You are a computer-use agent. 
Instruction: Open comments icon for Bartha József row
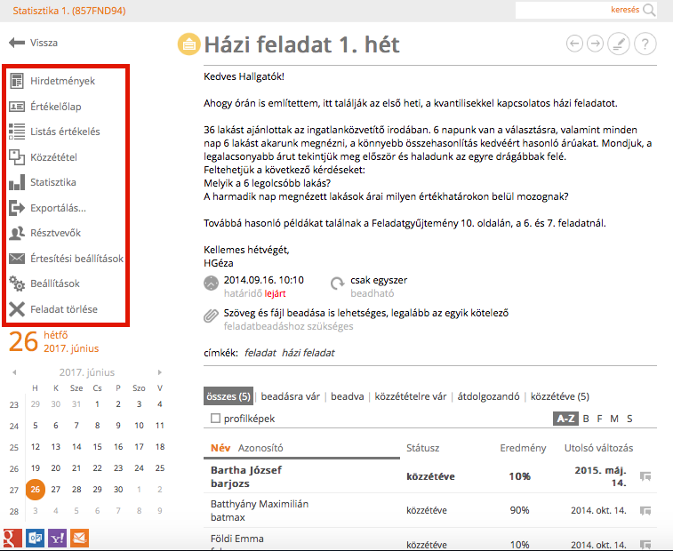point(645,476)
